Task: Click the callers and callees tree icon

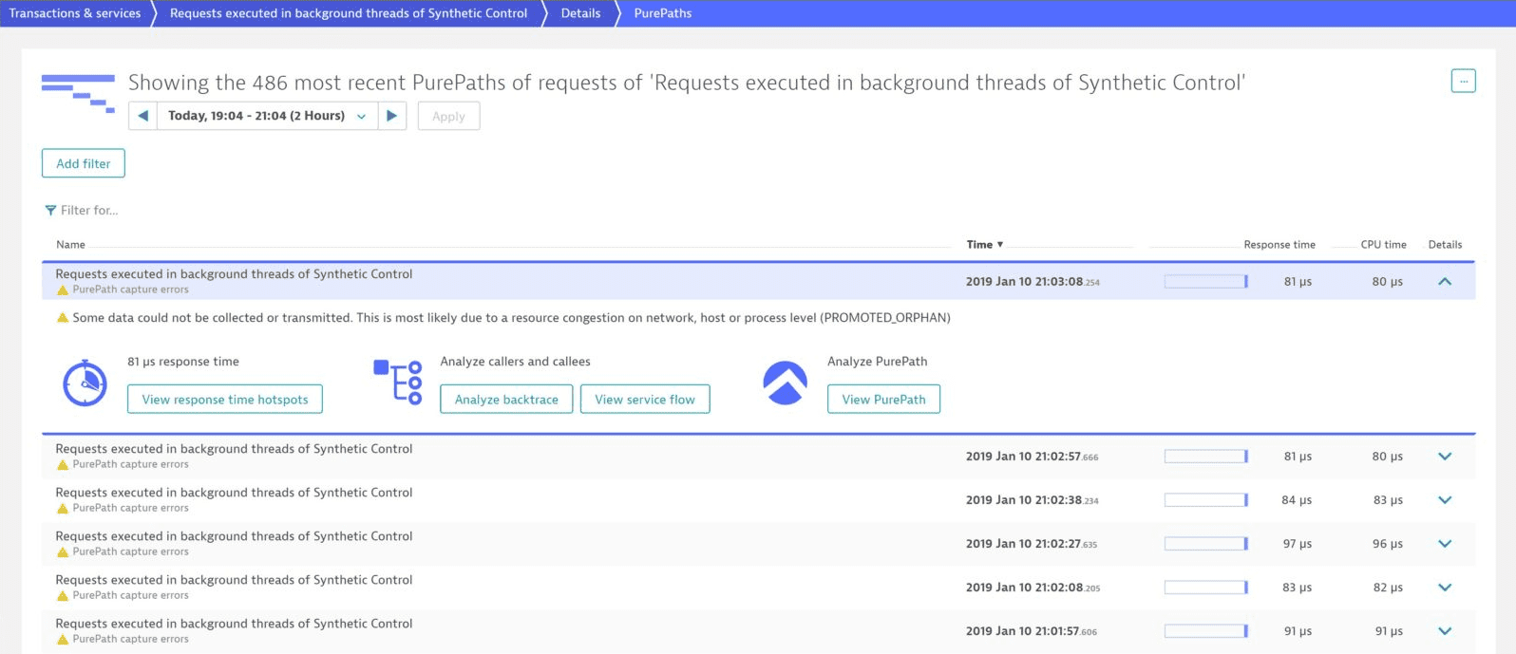Action: [x=398, y=383]
